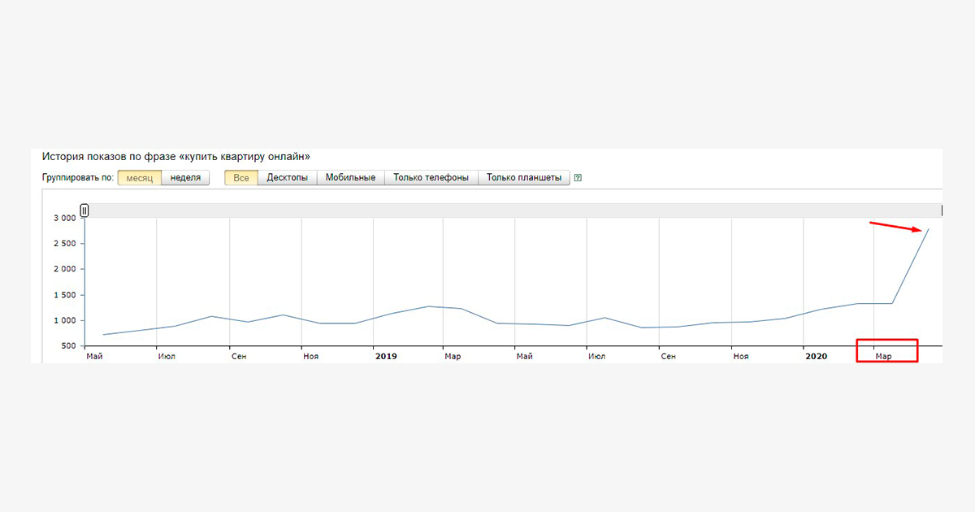Select the «Все» device filter

pyautogui.click(x=241, y=178)
